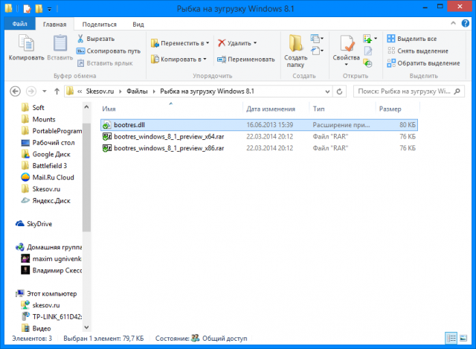Open Quick Access Toolbar customize dropdown

pos(49,10)
